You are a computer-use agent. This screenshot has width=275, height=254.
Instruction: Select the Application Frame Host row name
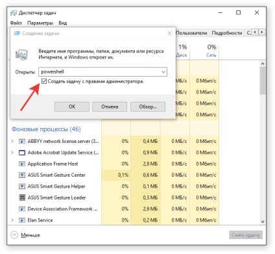(53, 164)
